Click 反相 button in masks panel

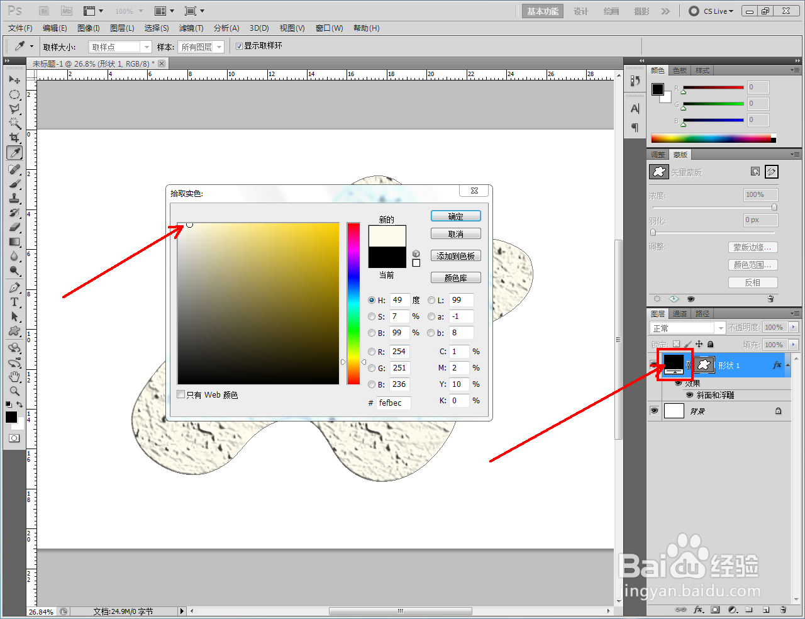753,282
